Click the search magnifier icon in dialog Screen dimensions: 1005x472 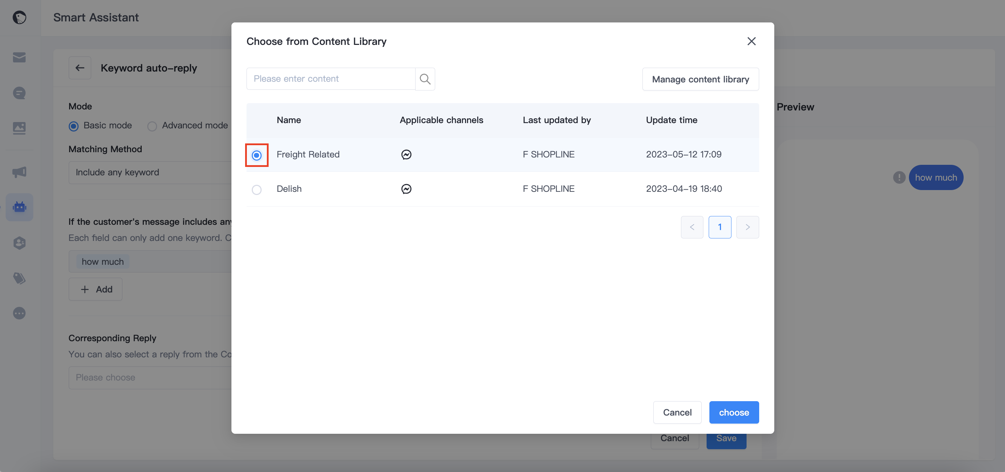(425, 79)
